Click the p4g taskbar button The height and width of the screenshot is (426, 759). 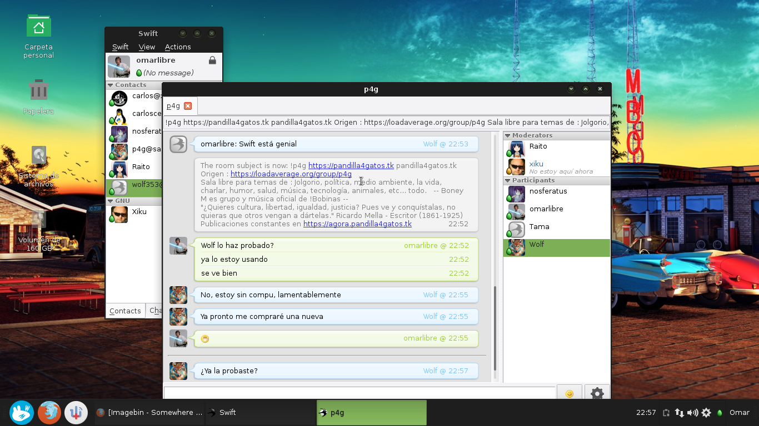(371, 413)
